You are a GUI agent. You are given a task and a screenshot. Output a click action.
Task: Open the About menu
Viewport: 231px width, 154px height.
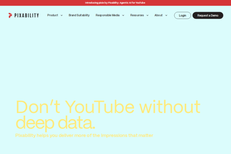coord(159,15)
